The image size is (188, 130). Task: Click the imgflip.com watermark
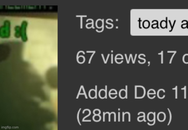point(10,127)
